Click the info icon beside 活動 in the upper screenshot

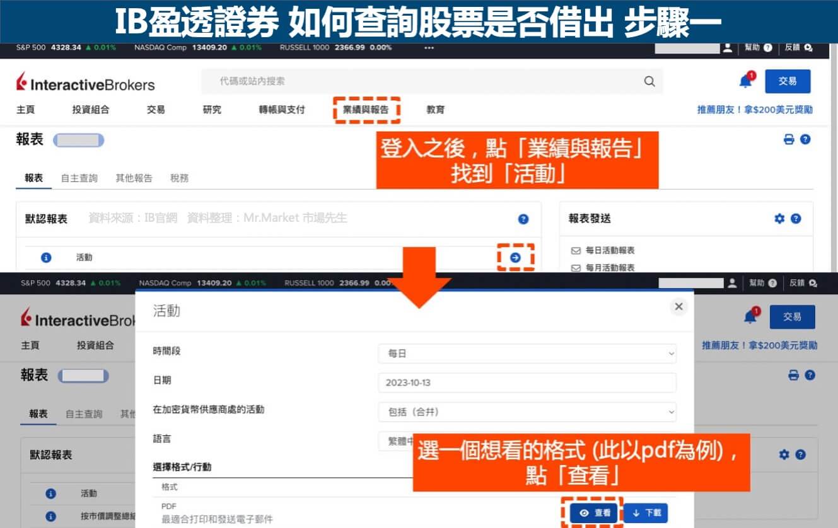pyautogui.click(x=45, y=258)
